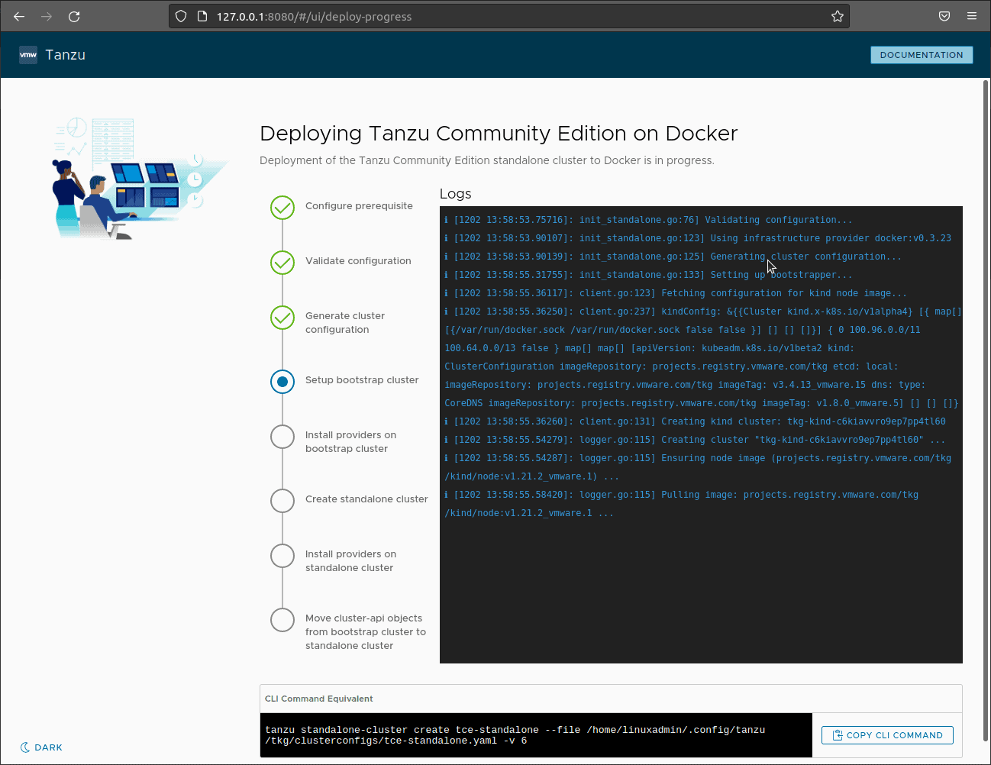
Task: Click log line 'Using infrastructure provider docker:v0.3.23'
Action: click(698, 238)
